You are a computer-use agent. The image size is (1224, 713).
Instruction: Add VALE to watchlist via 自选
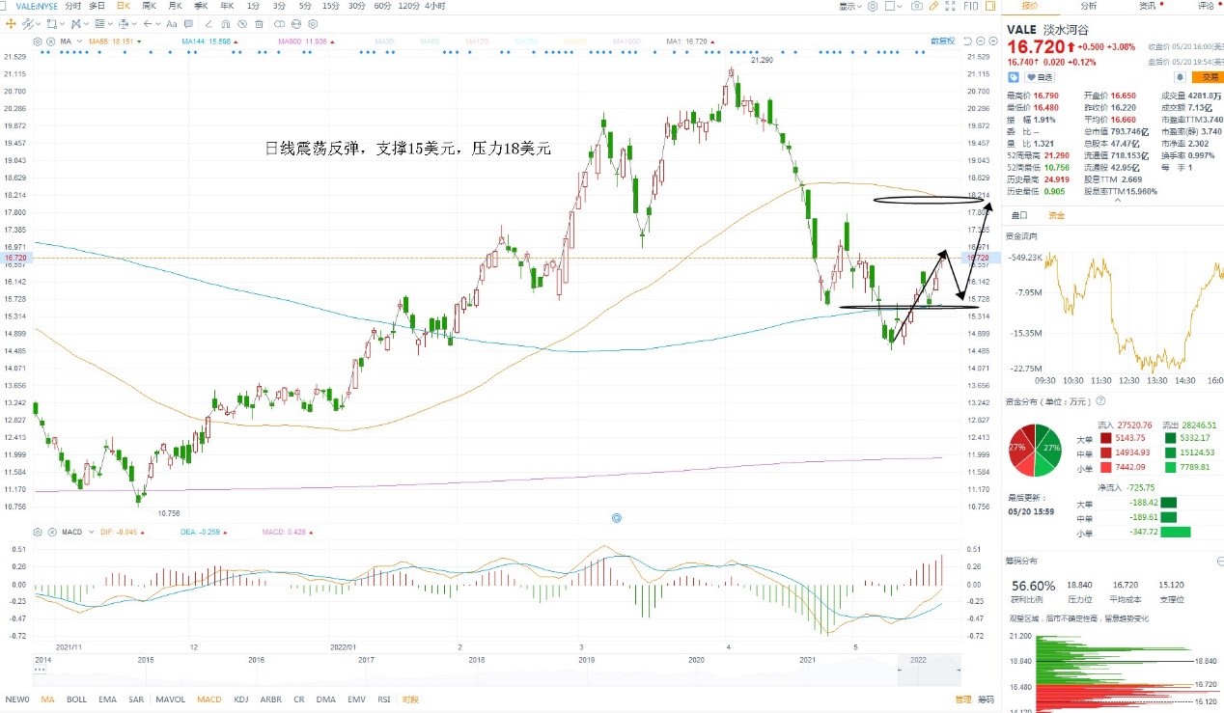tap(1041, 77)
